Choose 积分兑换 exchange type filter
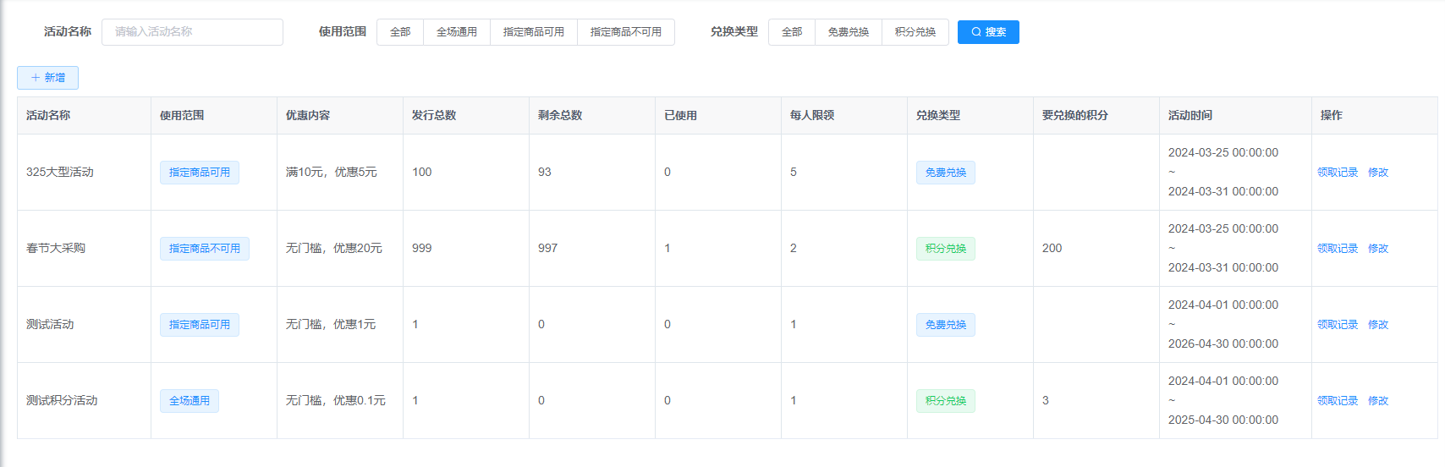The height and width of the screenshot is (467, 1445). 915,32
